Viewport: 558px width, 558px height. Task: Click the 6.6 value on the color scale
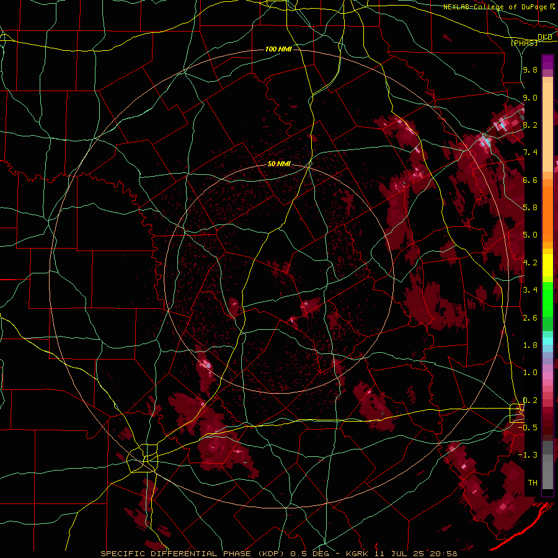[x=530, y=180]
